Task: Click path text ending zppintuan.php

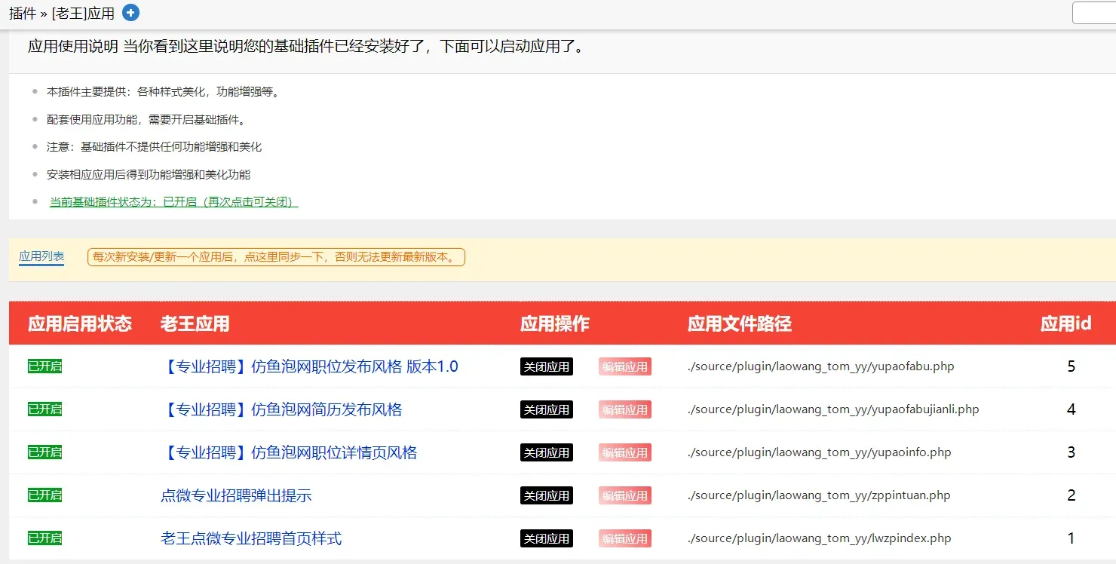Action: click(819, 495)
